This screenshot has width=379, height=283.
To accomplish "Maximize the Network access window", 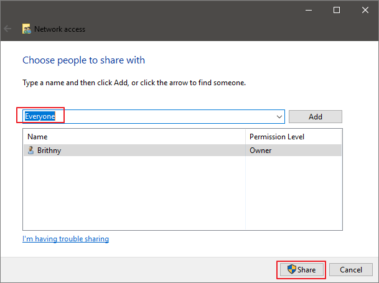I will [x=337, y=10].
